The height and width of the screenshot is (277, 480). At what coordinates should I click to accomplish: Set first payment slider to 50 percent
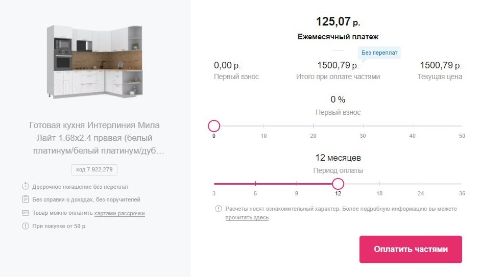click(x=462, y=125)
